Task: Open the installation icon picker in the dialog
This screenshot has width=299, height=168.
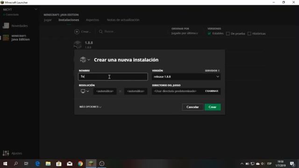Action: tap(85, 60)
